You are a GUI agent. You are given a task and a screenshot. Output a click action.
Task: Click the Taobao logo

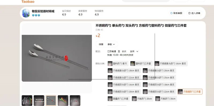[28, 2]
